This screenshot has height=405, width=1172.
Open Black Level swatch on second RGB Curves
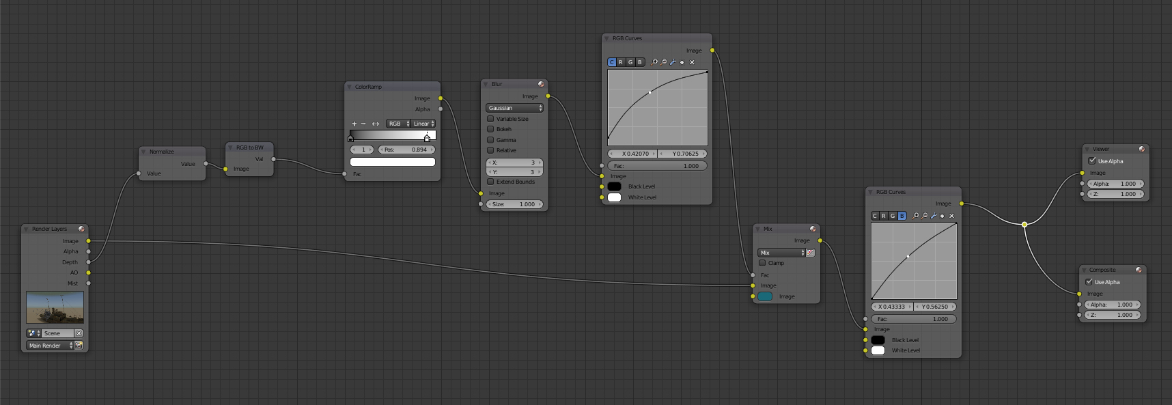click(x=878, y=340)
